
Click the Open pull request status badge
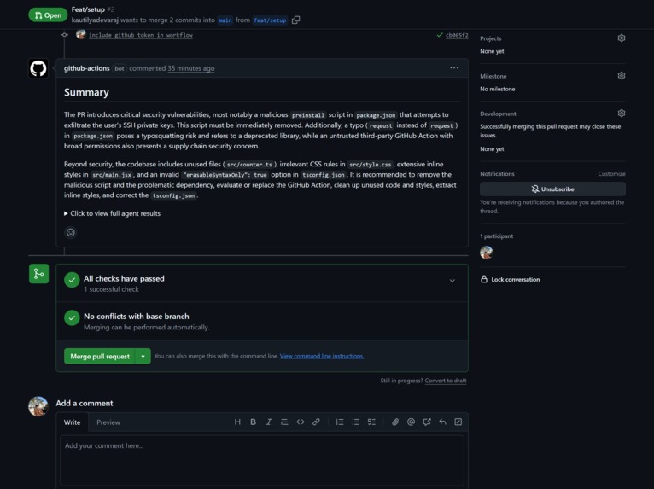coord(48,15)
